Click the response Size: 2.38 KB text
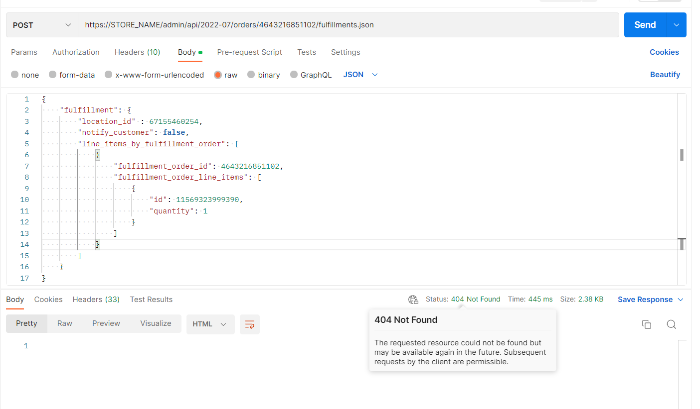The height and width of the screenshot is (409, 700). [x=582, y=299]
